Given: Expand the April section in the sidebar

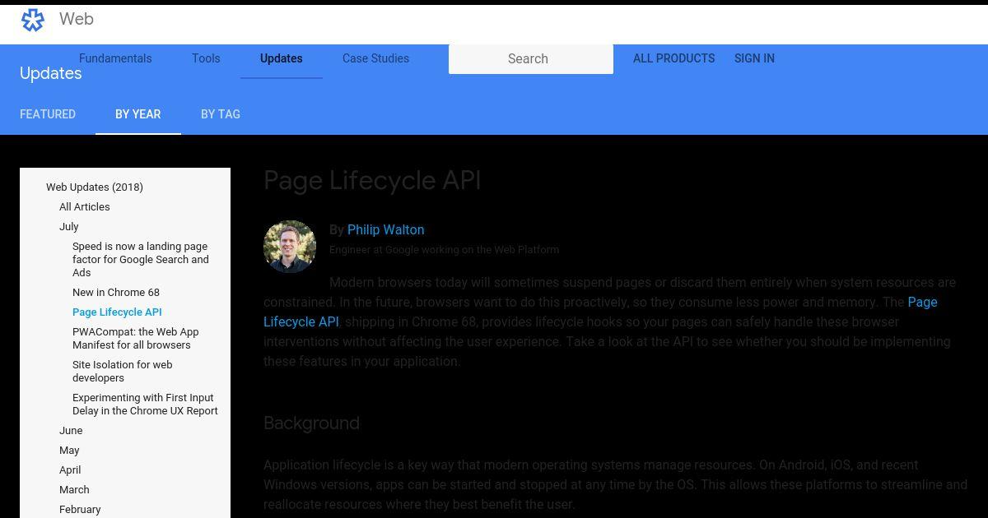Looking at the screenshot, I should [70, 470].
